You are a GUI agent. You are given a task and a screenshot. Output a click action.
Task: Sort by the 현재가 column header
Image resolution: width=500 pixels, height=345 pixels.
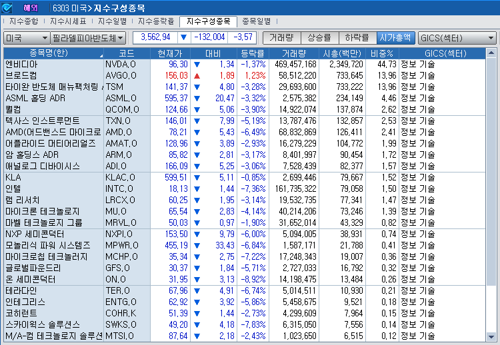170,53
